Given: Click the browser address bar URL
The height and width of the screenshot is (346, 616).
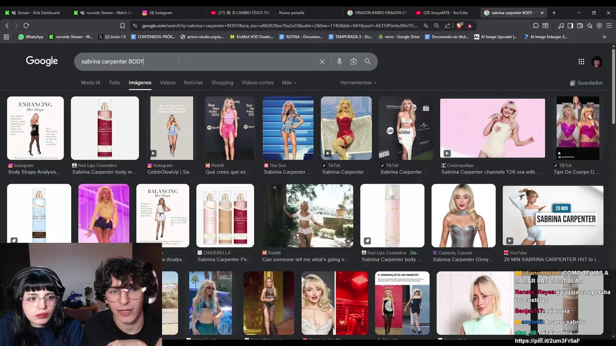Looking at the screenshot, I should coord(280,25).
